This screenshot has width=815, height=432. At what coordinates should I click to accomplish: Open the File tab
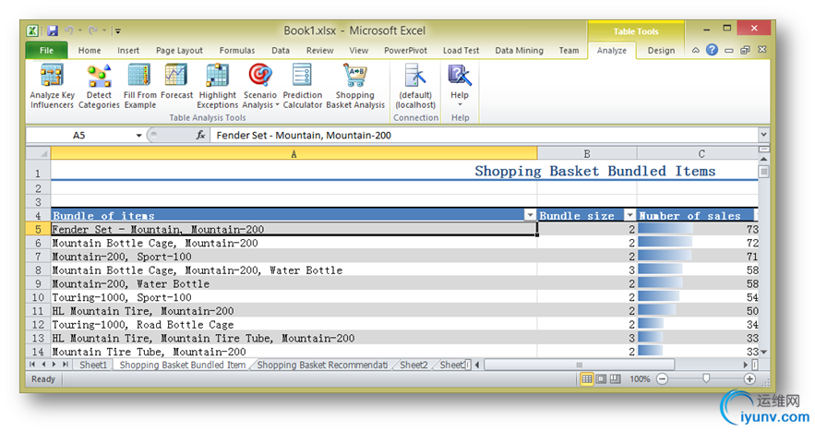tap(46, 51)
